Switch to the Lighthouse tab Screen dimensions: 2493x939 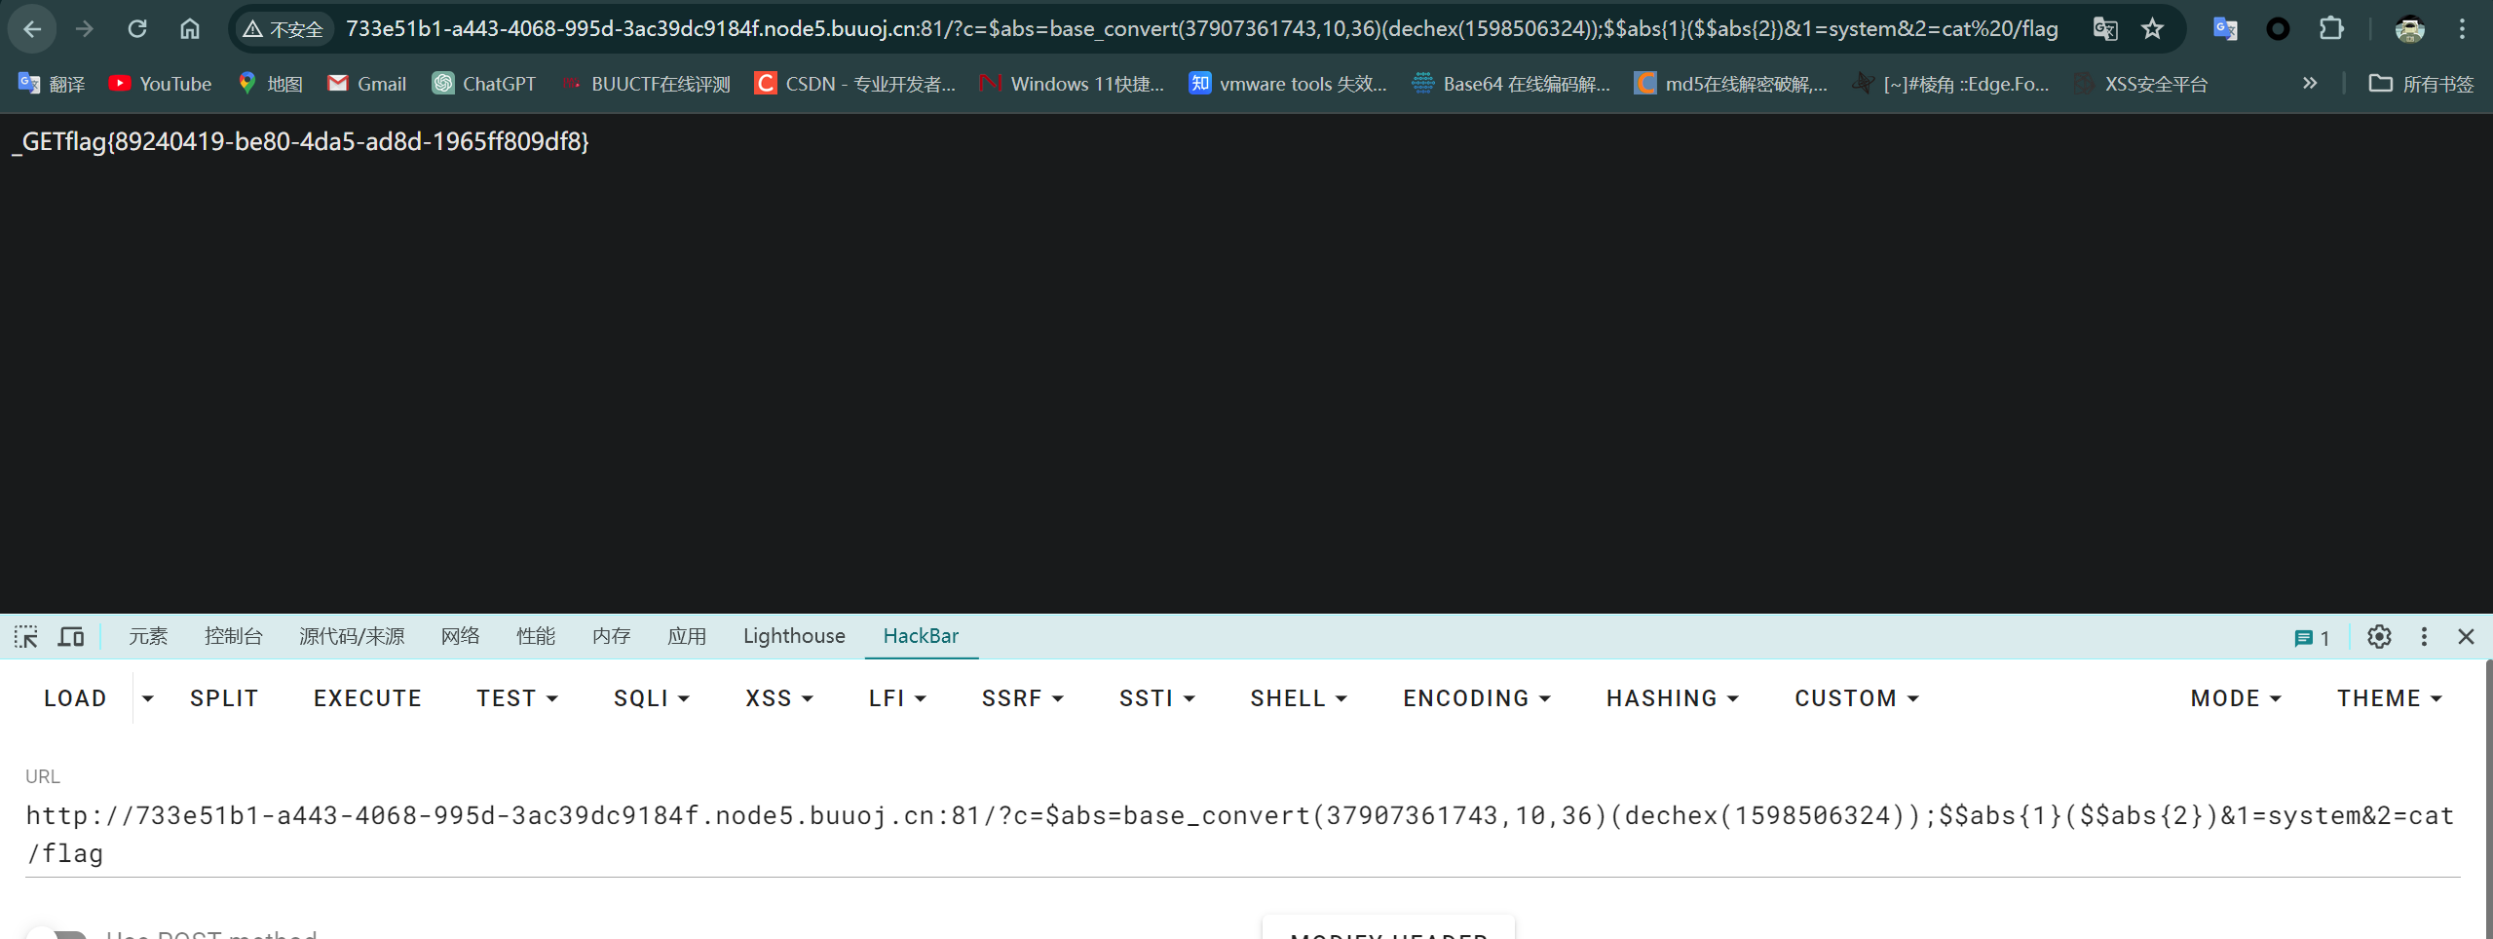(x=794, y=636)
